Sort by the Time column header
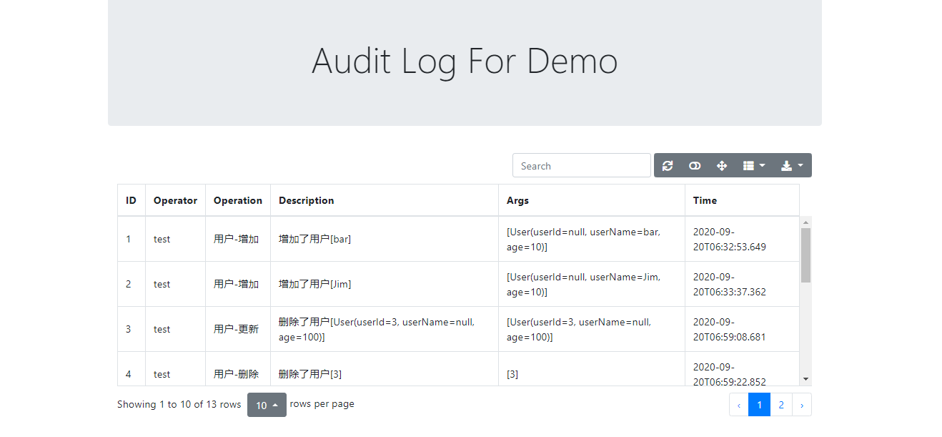The image size is (942, 437). point(705,200)
